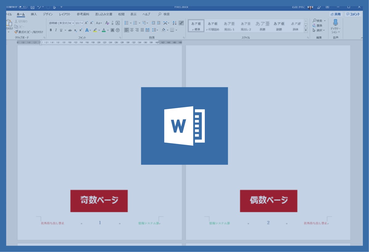369x252 pixels.
Task: Select the 見出し 1 style thumbnail
Action: (229, 26)
